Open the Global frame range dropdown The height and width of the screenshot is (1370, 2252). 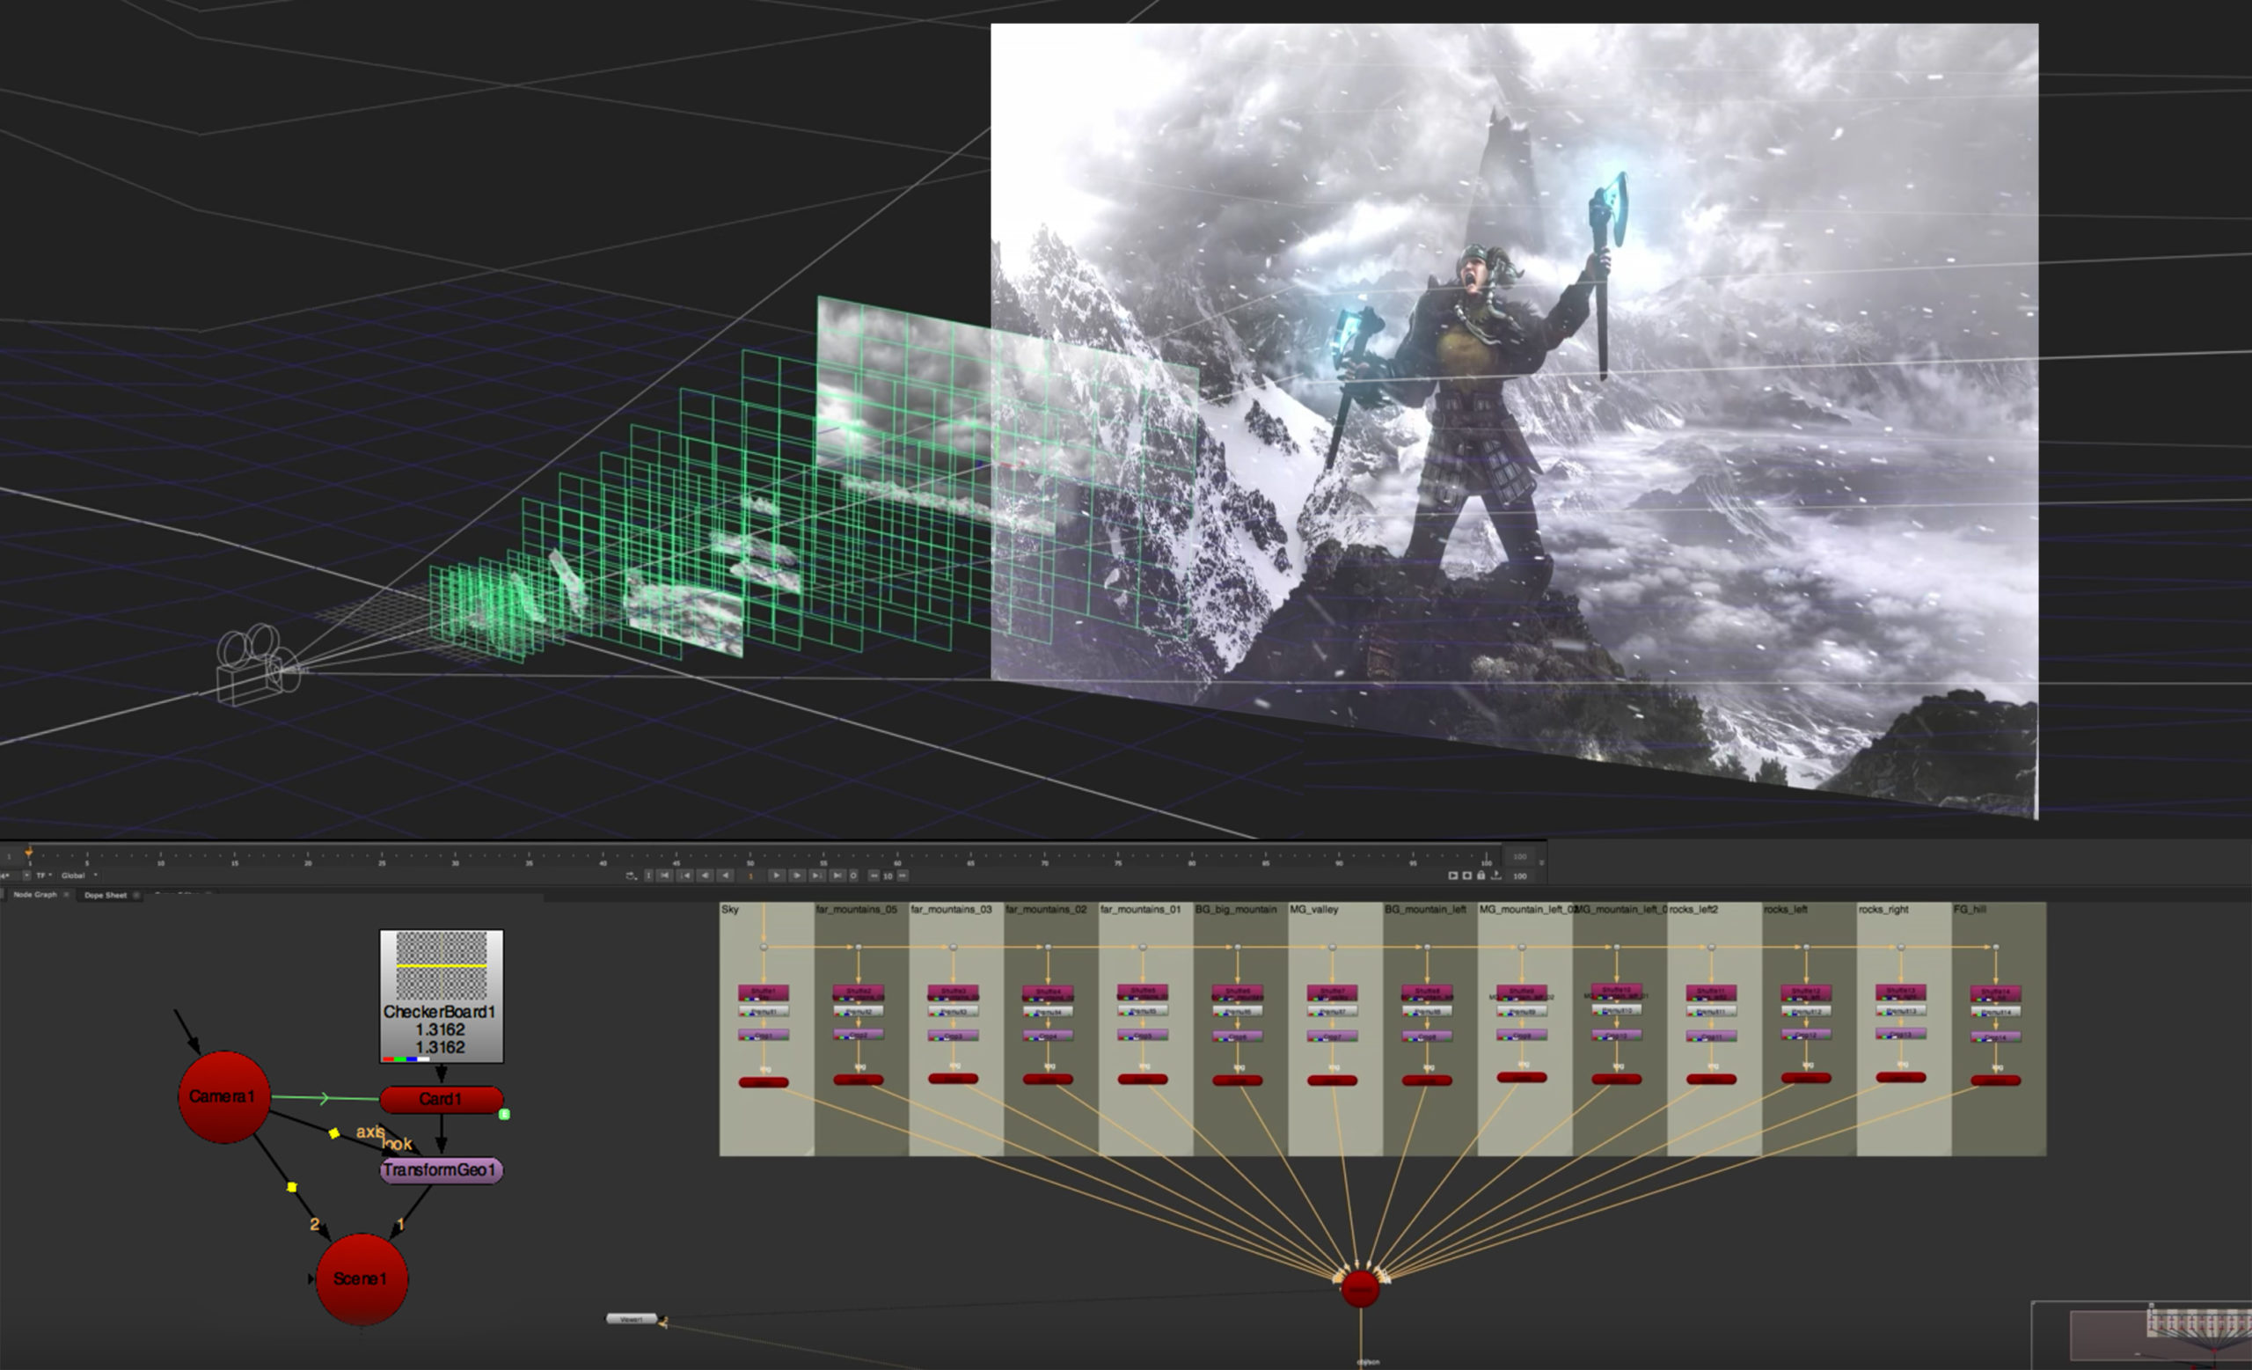click(x=77, y=875)
